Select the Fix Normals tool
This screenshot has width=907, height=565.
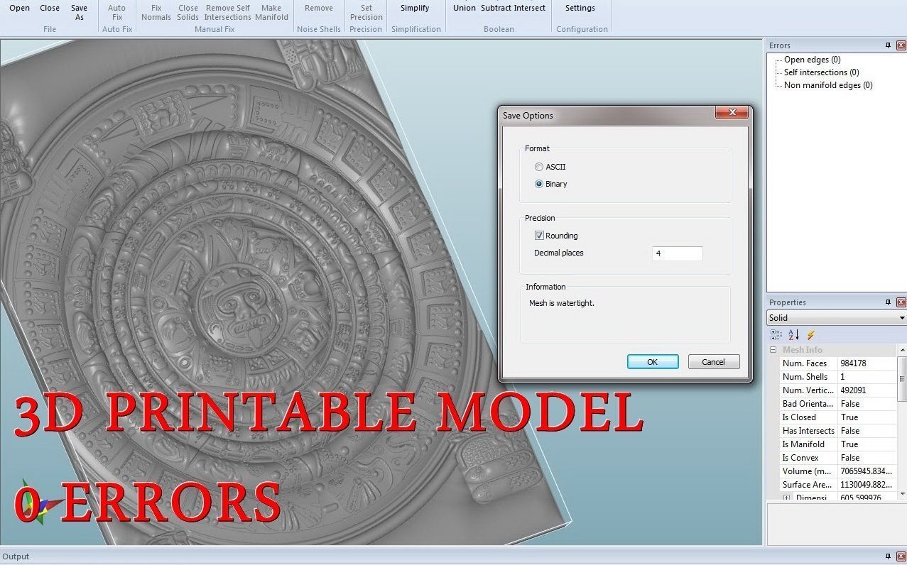tap(156, 13)
